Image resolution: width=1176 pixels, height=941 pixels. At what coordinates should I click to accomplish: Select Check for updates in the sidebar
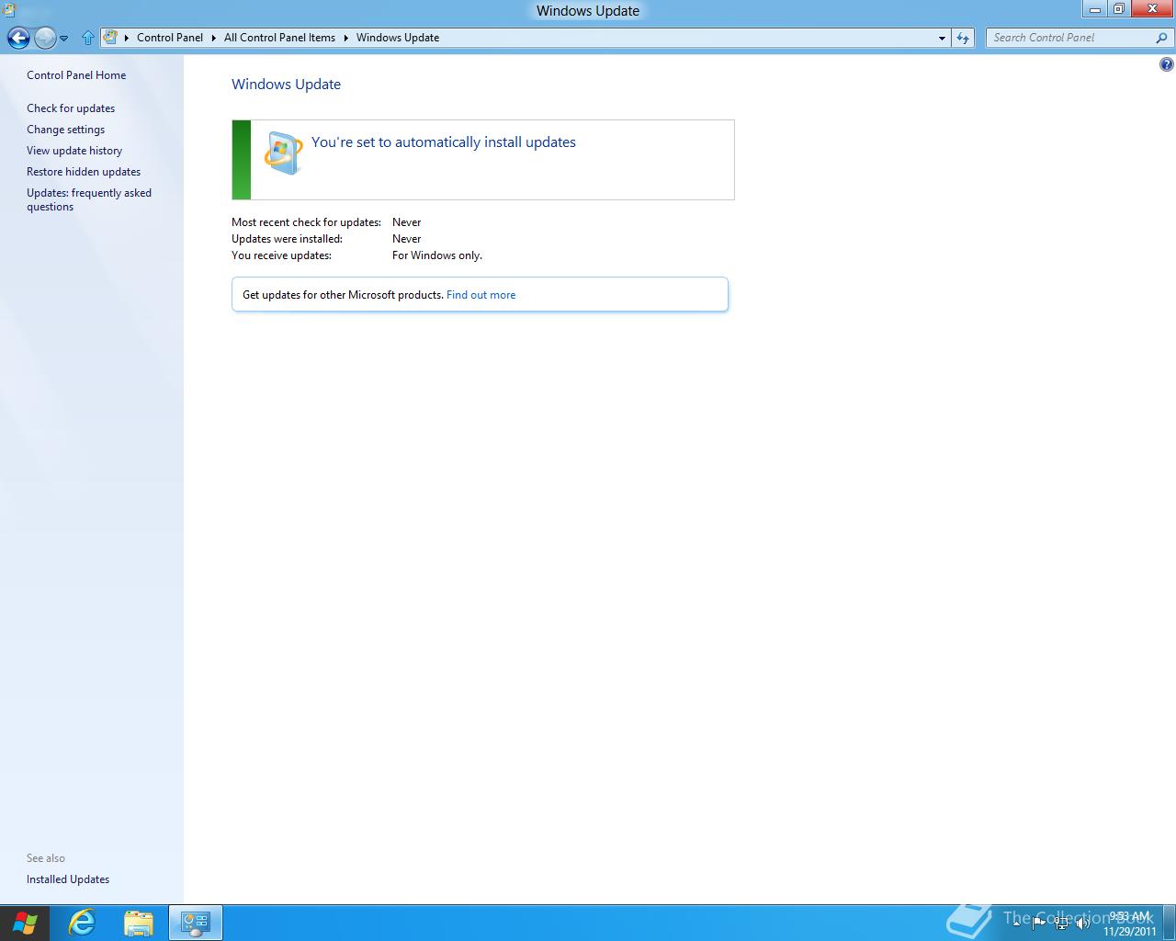click(x=71, y=108)
